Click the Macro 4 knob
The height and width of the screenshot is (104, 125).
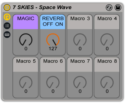(107, 40)
